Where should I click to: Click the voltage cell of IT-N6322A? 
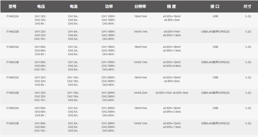(40, 20)
